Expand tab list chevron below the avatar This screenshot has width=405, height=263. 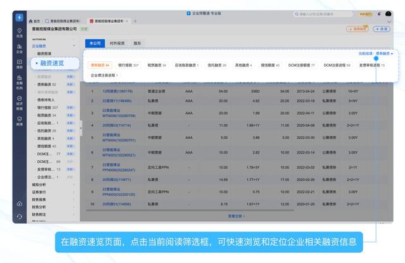click(x=389, y=22)
